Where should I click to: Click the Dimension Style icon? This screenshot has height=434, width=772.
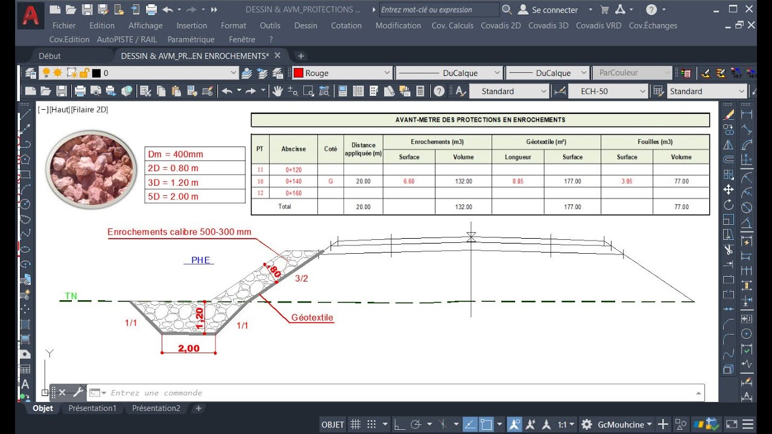[x=560, y=91]
